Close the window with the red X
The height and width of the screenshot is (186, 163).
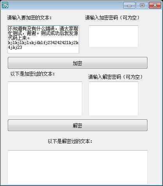click(x=155, y=5)
